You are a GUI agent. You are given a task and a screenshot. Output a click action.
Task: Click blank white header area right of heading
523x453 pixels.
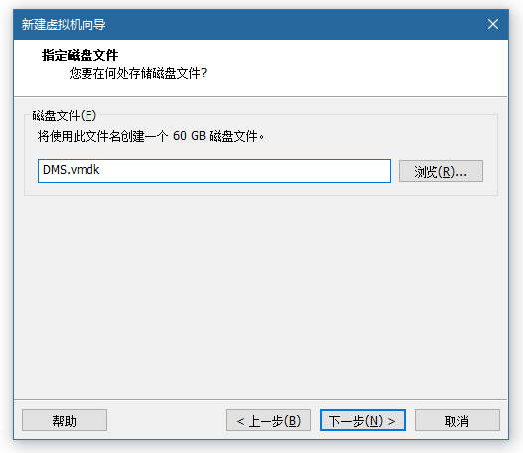pyautogui.click(x=333, y=67)
